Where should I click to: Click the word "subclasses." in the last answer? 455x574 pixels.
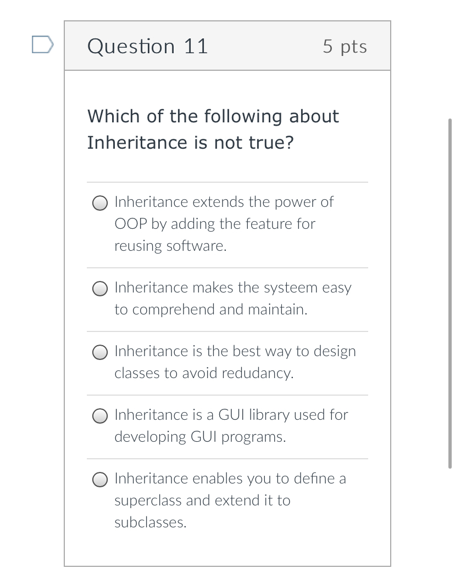[150, 522]
